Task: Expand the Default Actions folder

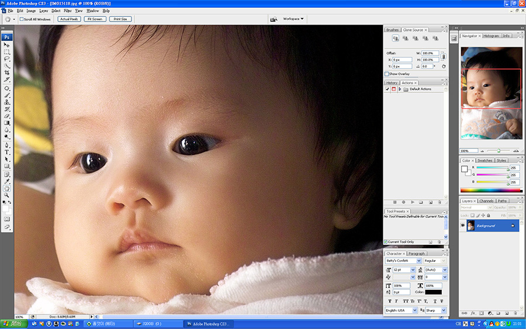Action: [400, 89]
